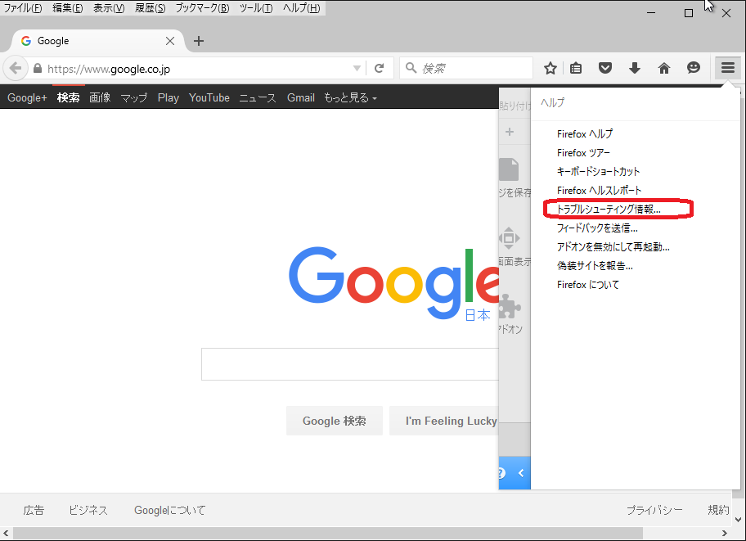This screenshot has width=746, height=541.
Task: Click the I'm Feeling Lucky button
Action: pos(444,421)
